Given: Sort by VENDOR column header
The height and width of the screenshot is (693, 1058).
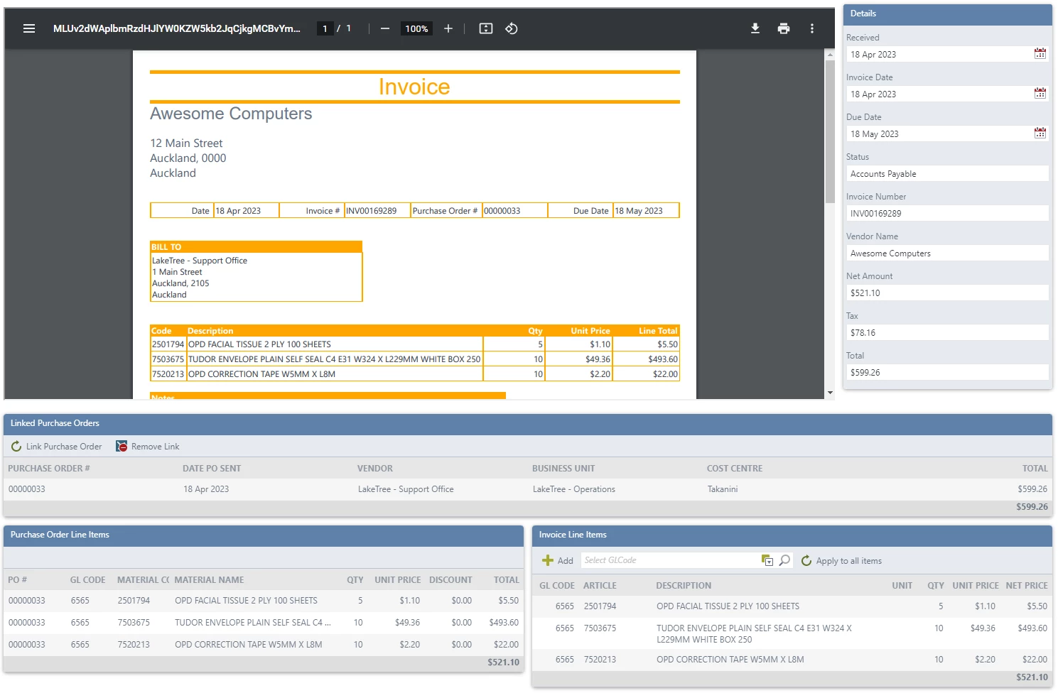Looking at the screenshot, I should coord(375,469).
